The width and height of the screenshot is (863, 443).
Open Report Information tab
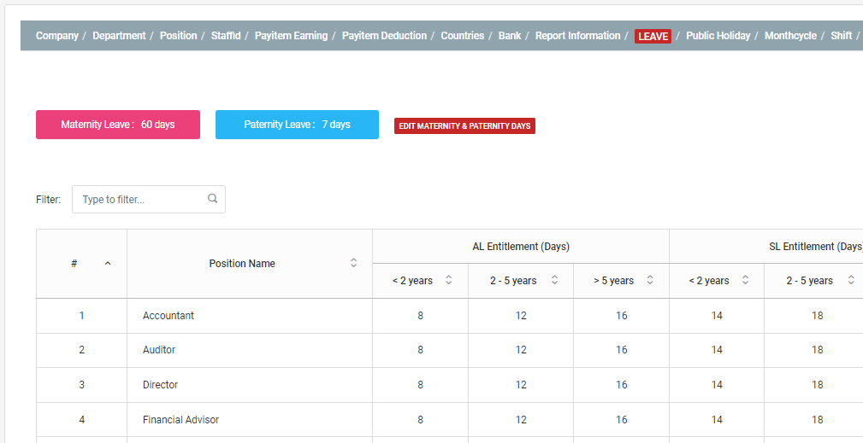[578, 36]
